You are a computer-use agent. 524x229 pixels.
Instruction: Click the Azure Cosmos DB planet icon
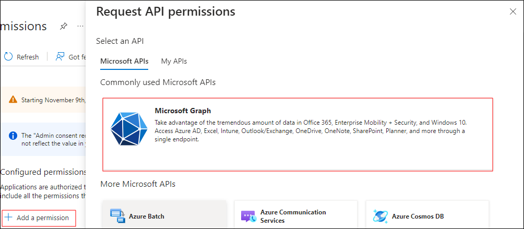click(380, 216)
